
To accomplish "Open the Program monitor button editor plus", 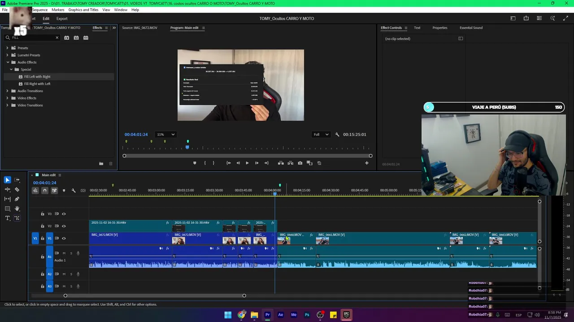I will pyautogui.click(x=367, y=163).
